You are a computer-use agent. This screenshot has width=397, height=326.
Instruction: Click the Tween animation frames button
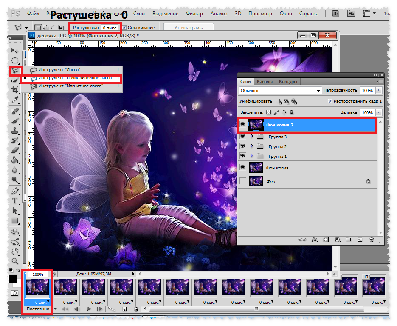tap(111, 309)
